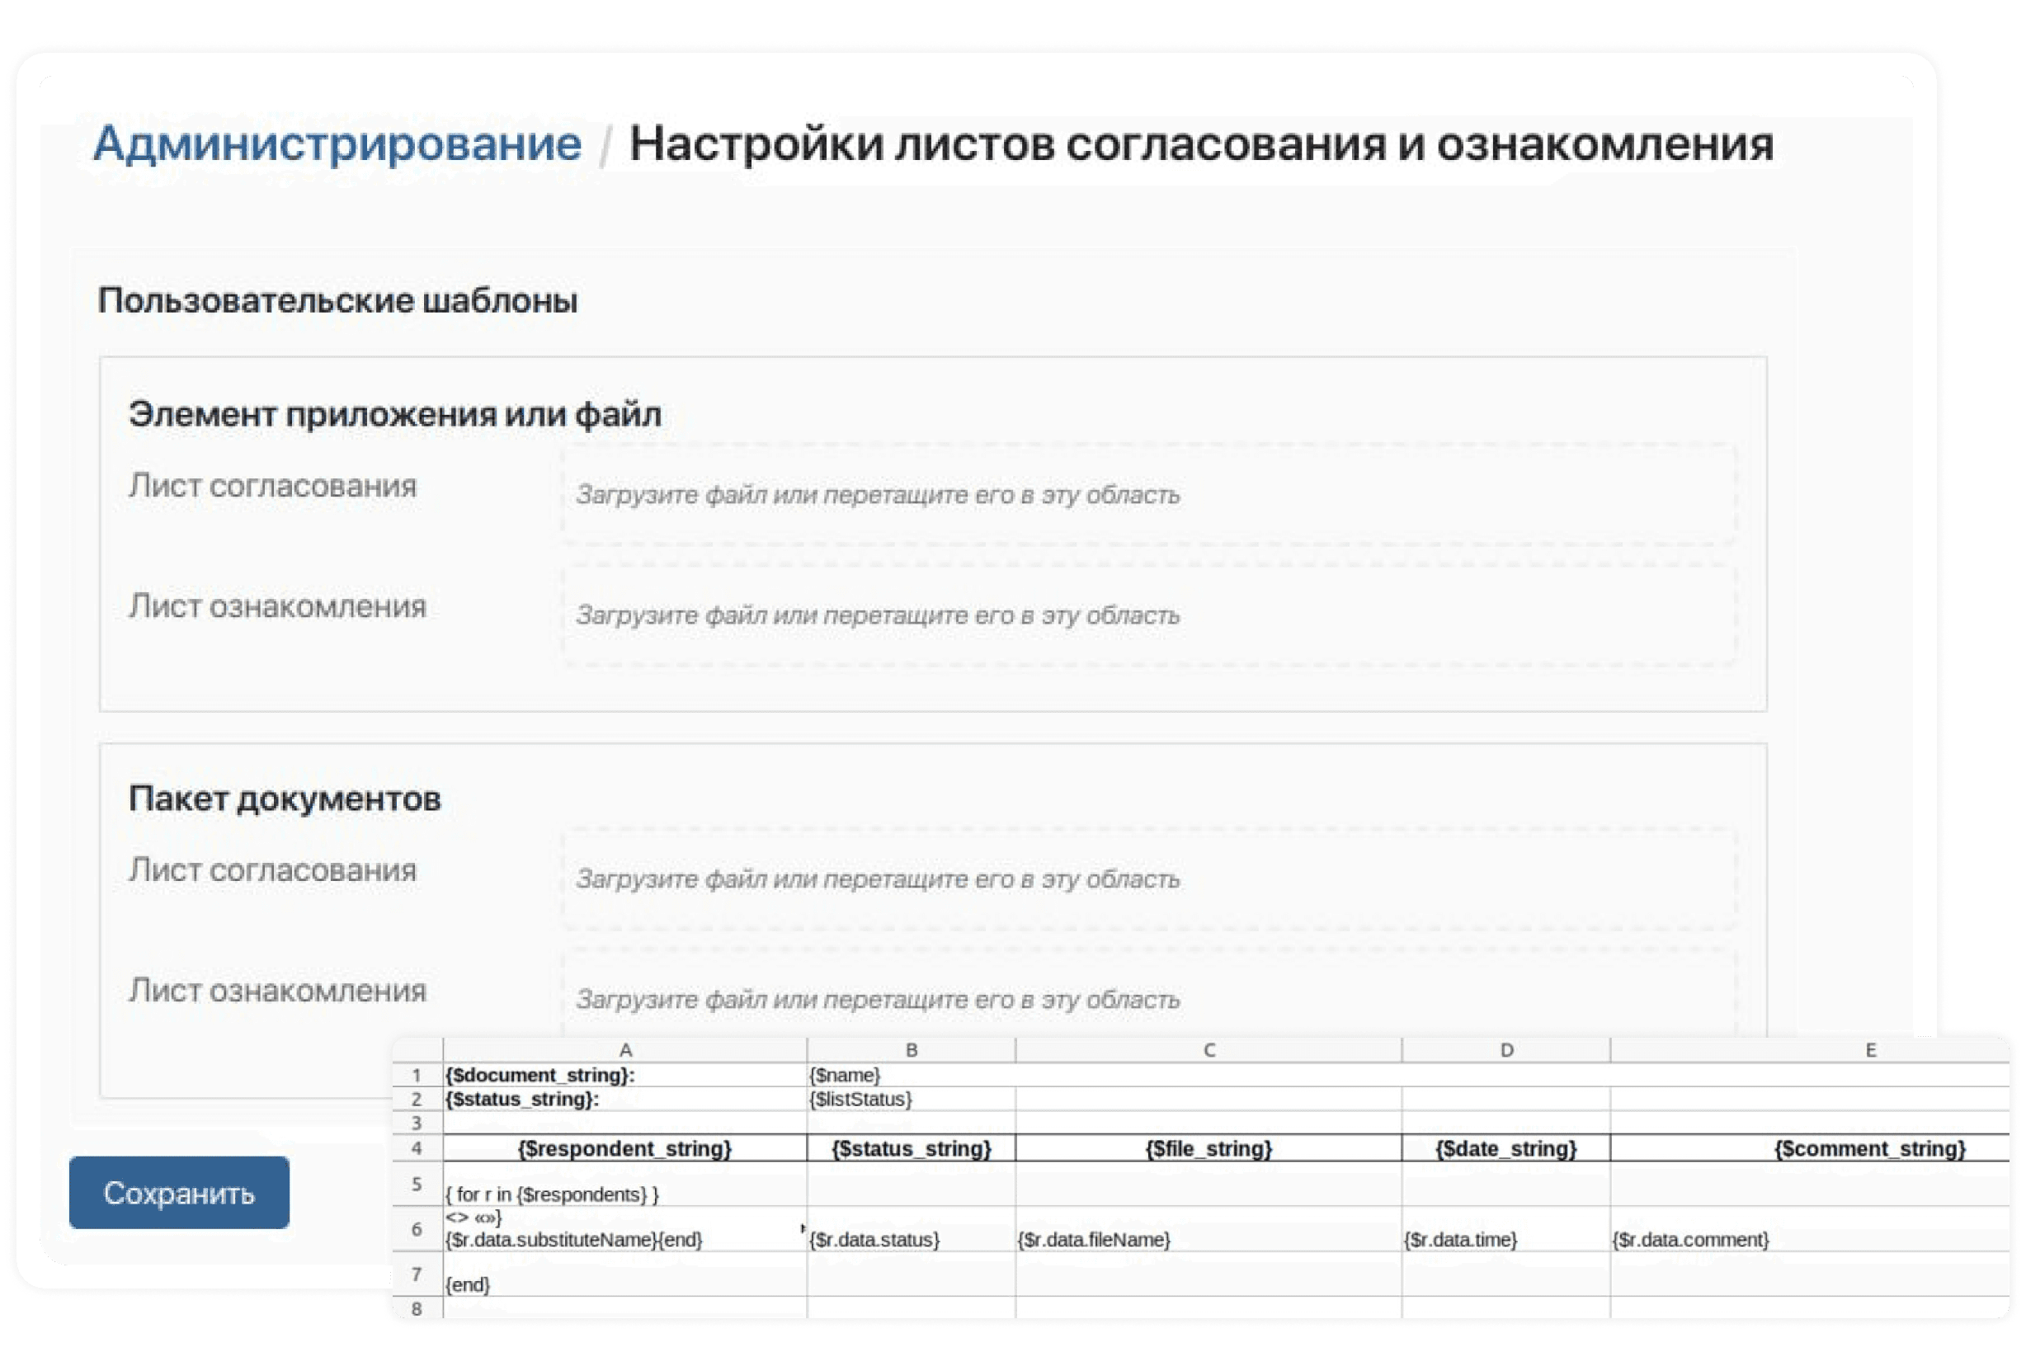
Task: Select spreadsheet row 7 header
Action: click(417, 1274)
